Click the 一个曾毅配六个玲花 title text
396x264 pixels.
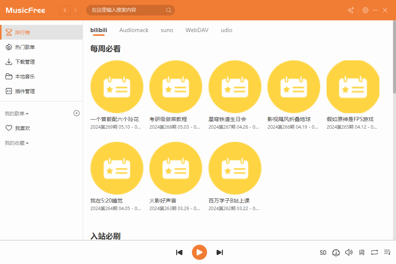point(115,119)
